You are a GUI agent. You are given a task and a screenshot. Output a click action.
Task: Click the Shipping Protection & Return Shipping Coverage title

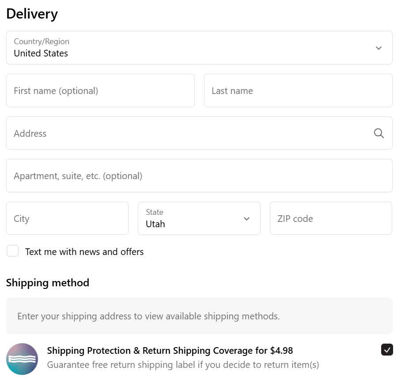[170, 351]
